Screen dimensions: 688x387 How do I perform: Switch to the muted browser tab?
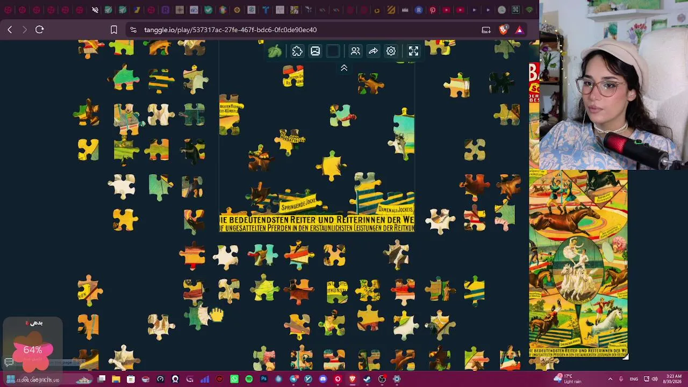(95, 10)
